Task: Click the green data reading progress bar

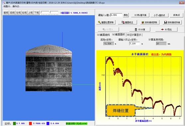Action: click(x=77, y=124)
